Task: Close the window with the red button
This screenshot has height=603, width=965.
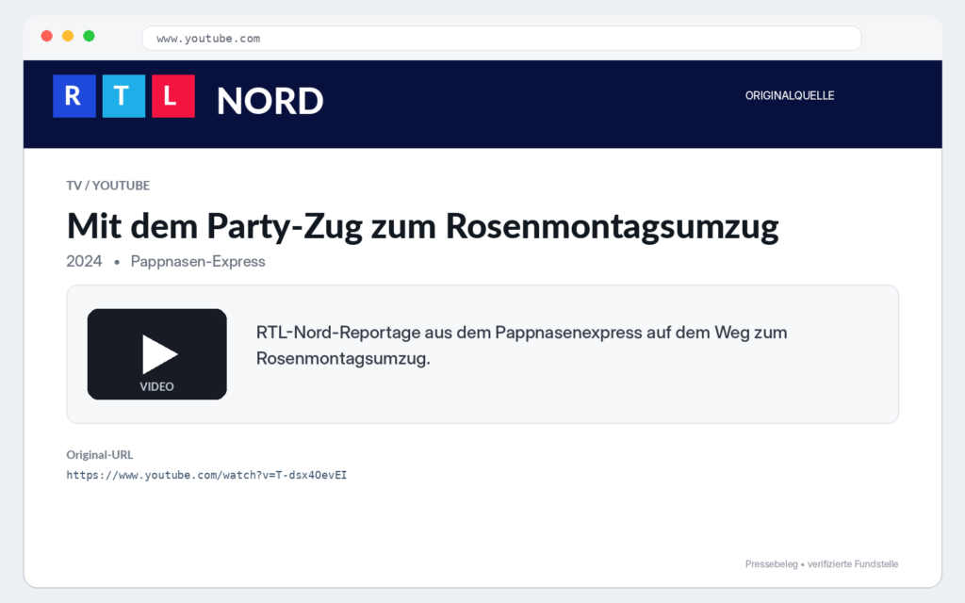Action: (x=47, y=37)
